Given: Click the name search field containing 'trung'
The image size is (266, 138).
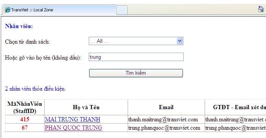Looking at the screenshot, I should 136,57.
